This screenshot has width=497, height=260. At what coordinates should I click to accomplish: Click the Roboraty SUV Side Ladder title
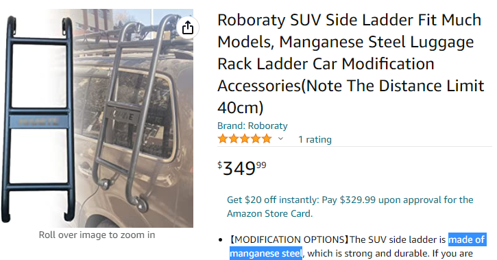pyautogui.click(x=350, y=64)
